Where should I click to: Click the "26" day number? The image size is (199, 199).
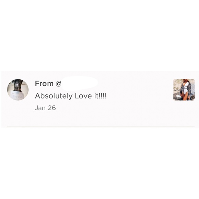52,108
